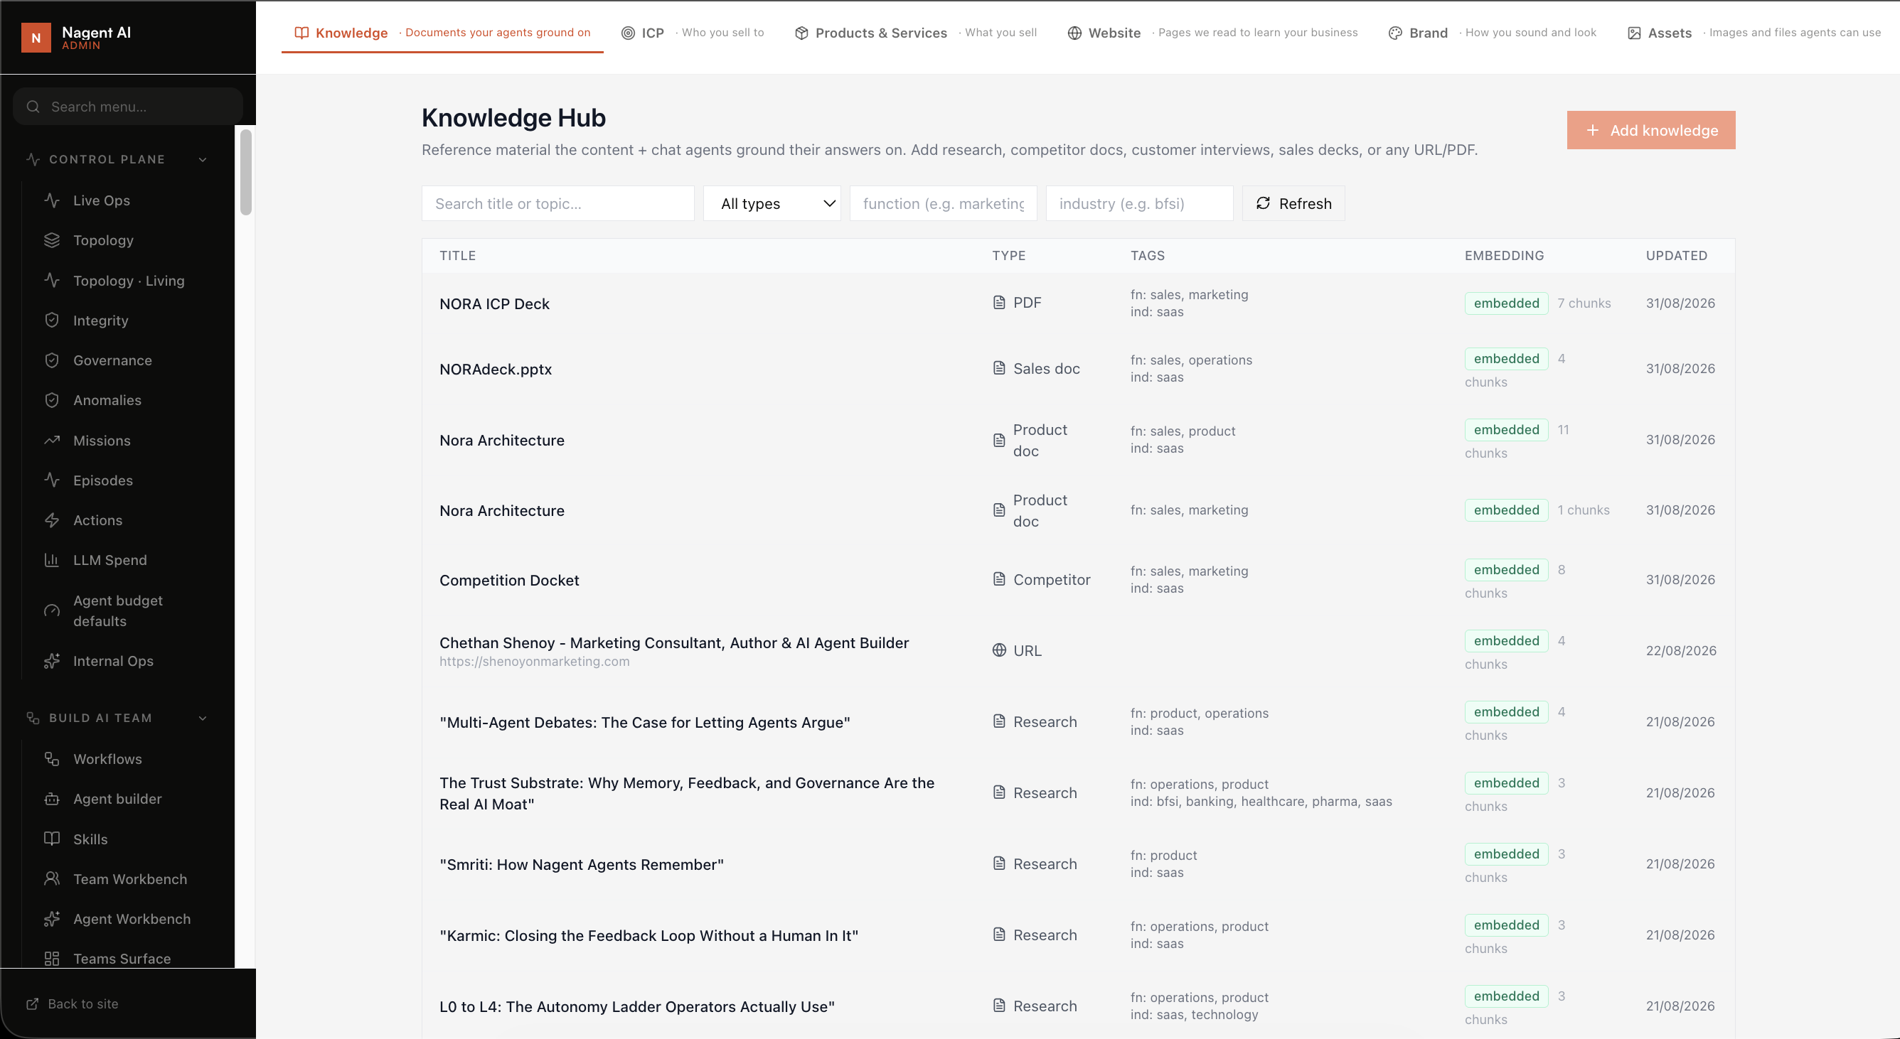Open the All types dropdown
The width and height of the screenshot is (1900, 1039).
click(772, 203)
